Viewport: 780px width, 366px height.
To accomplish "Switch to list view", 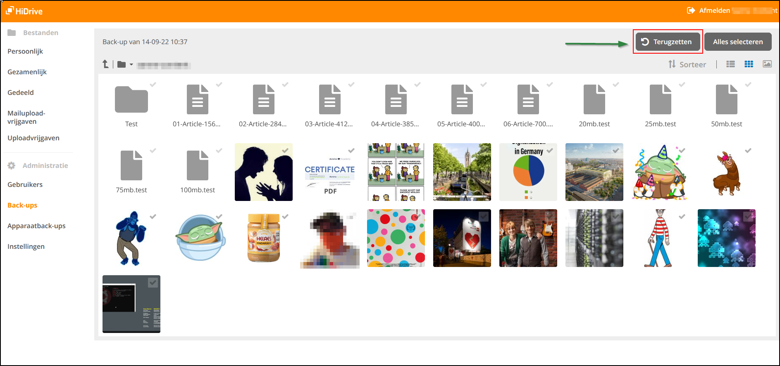I will [730, 64].
